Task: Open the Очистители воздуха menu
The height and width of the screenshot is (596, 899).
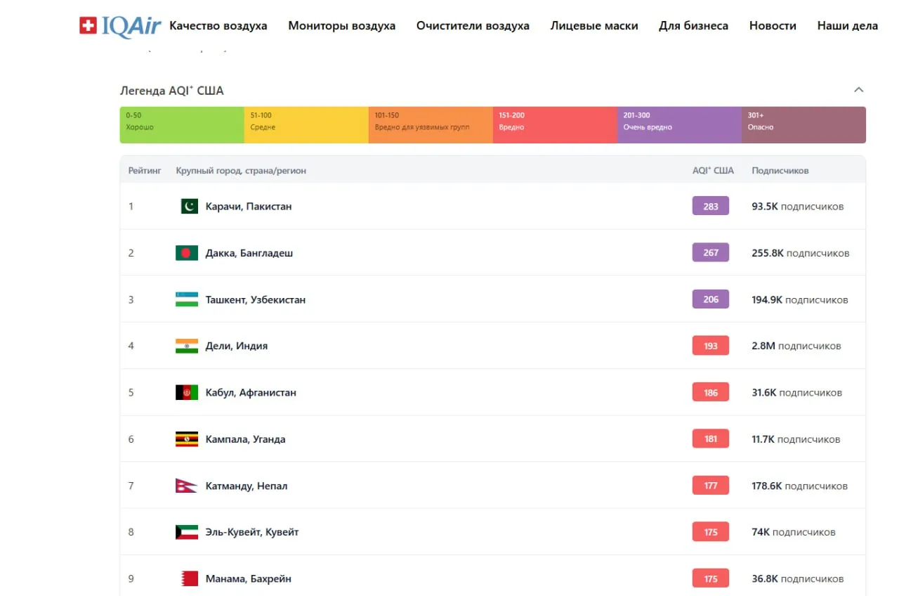Action: (x=473, y=26)
